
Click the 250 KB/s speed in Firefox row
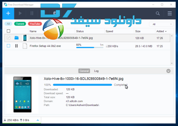pyautogui.click(x=112, y=46)
